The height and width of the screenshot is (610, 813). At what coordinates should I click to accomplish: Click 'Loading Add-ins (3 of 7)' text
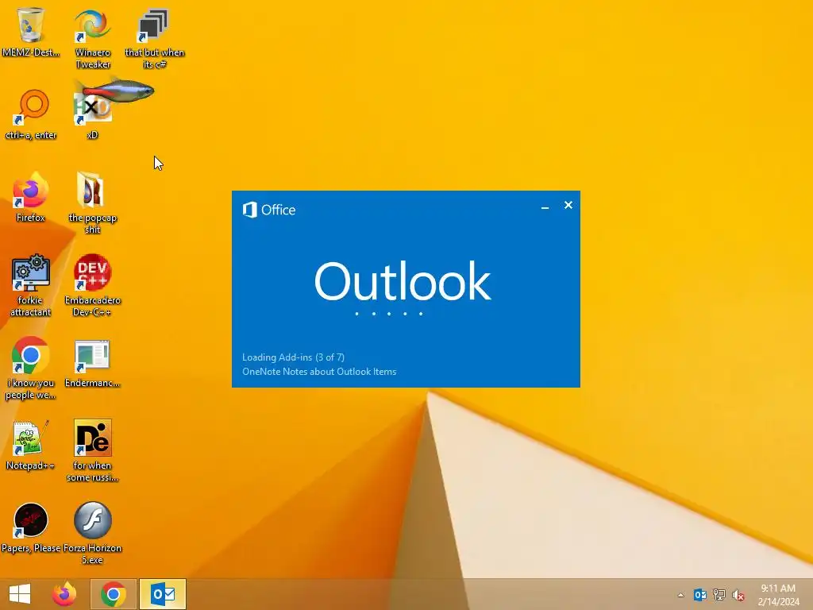(x=294, y=357)
